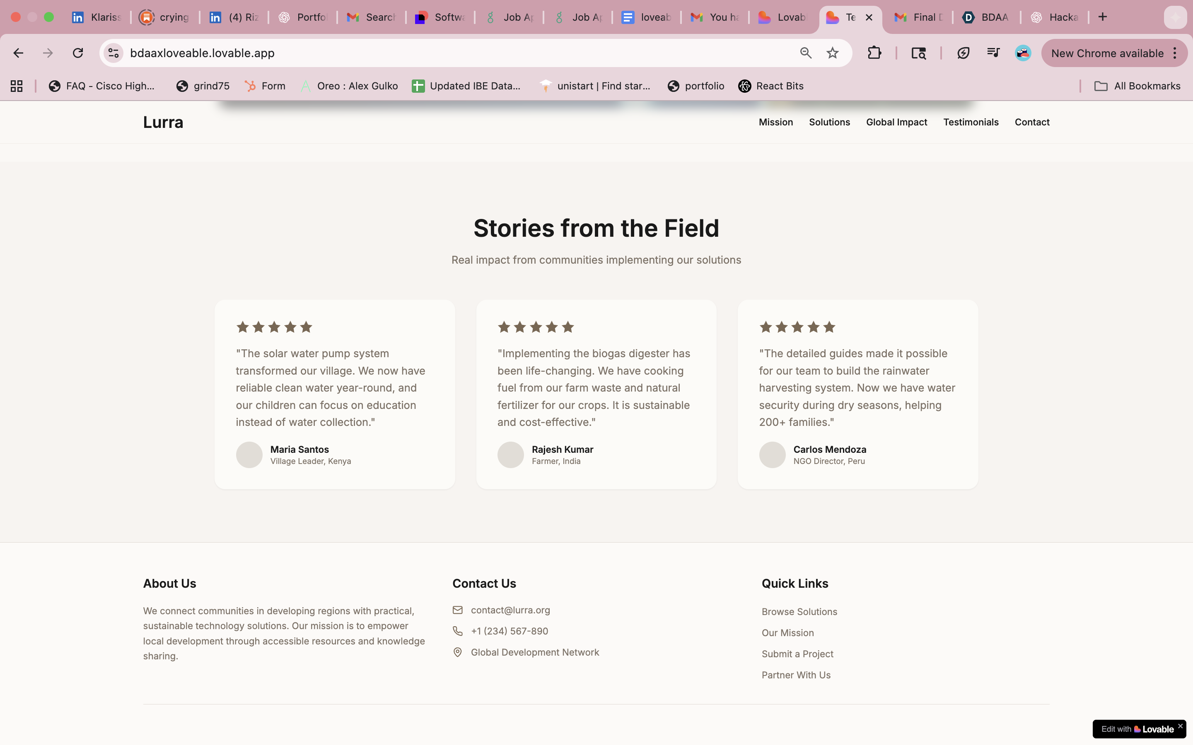Screen dimensions: 1193x745
Task: Click the Browse Solutions quick link
Action: (799, 611)
